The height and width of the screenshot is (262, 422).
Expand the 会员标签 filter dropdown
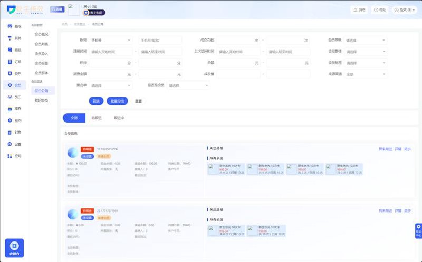tap(366, 63)
